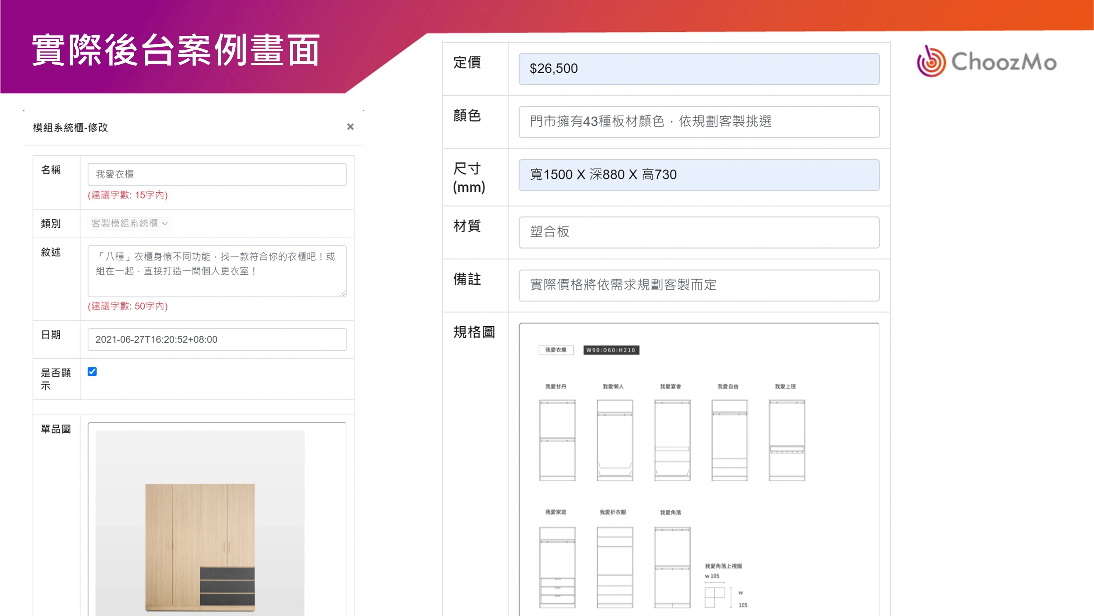Click the 我愛懶人 wardrobe diagram
The height and width of the screenshot is (616, 1094).
614,440
